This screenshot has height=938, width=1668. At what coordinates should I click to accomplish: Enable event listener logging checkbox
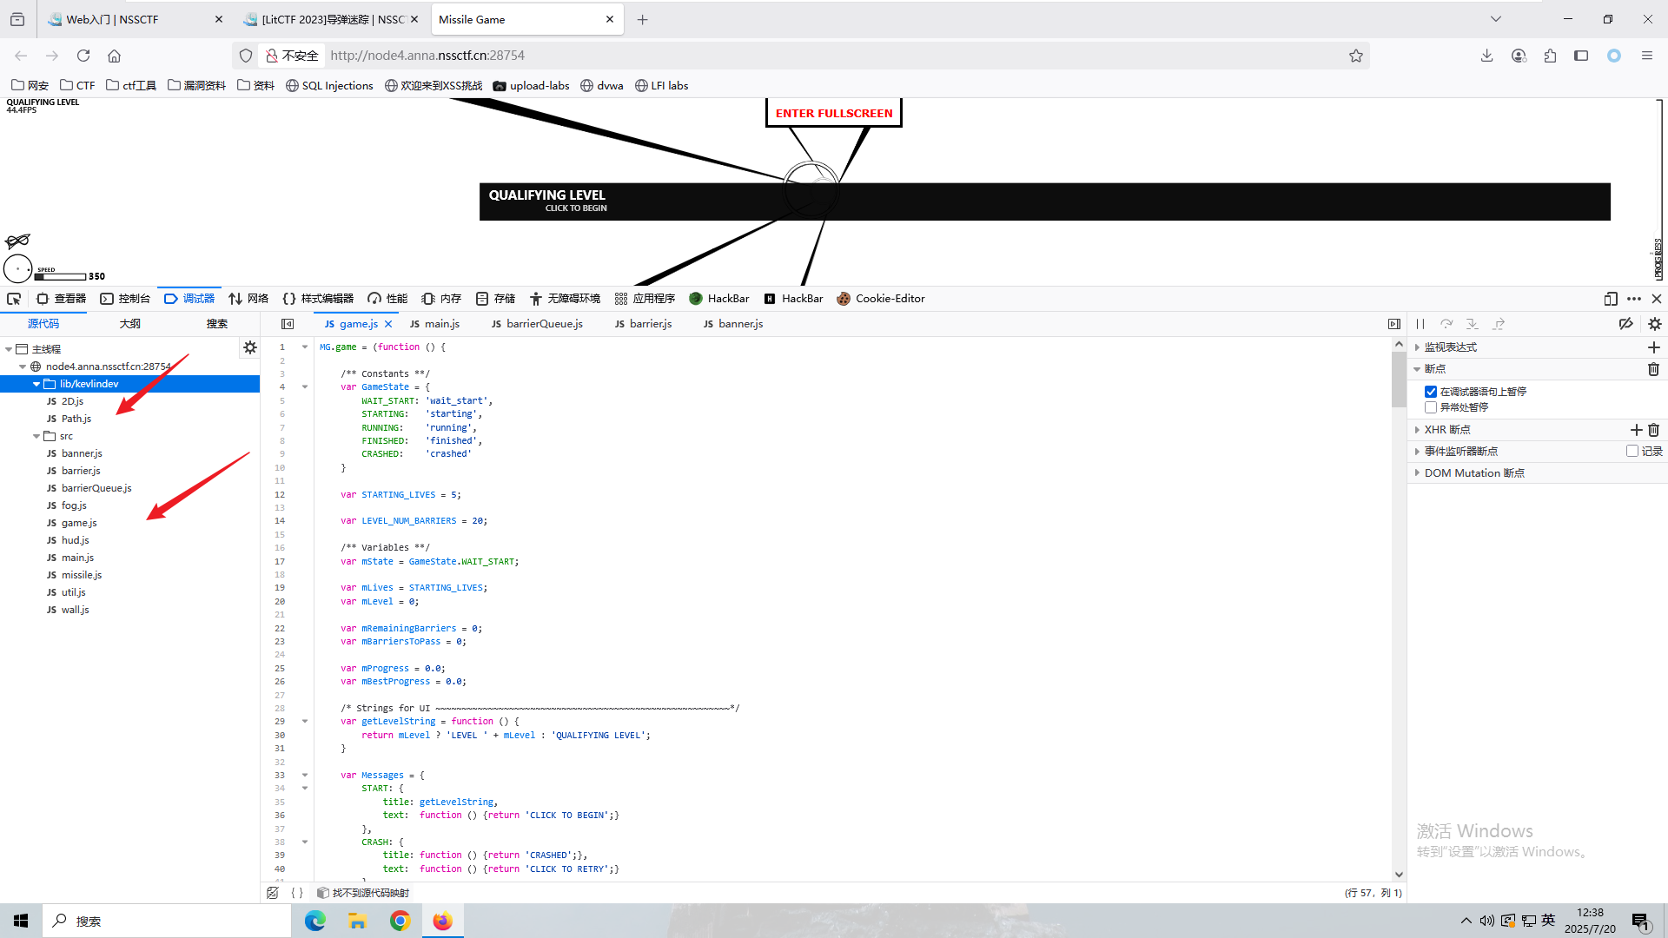tap(1632, 451)
